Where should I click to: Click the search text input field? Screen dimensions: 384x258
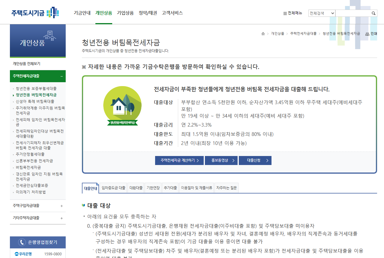(353, 13)
